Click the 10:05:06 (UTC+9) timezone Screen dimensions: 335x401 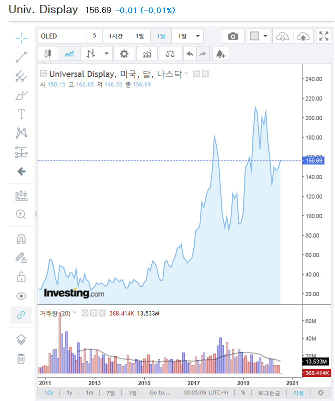[x=206, y=392]
